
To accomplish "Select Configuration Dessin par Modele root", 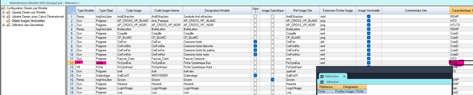I will point(27,8).
